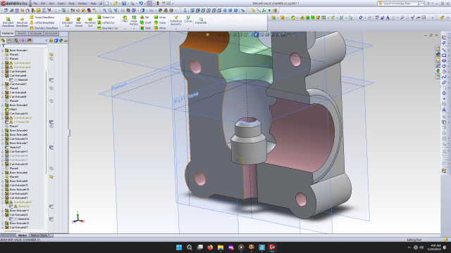The height and width of the screenshot is (253, 451).
Task: Select the Wrap feature tool
Action: 160,17
